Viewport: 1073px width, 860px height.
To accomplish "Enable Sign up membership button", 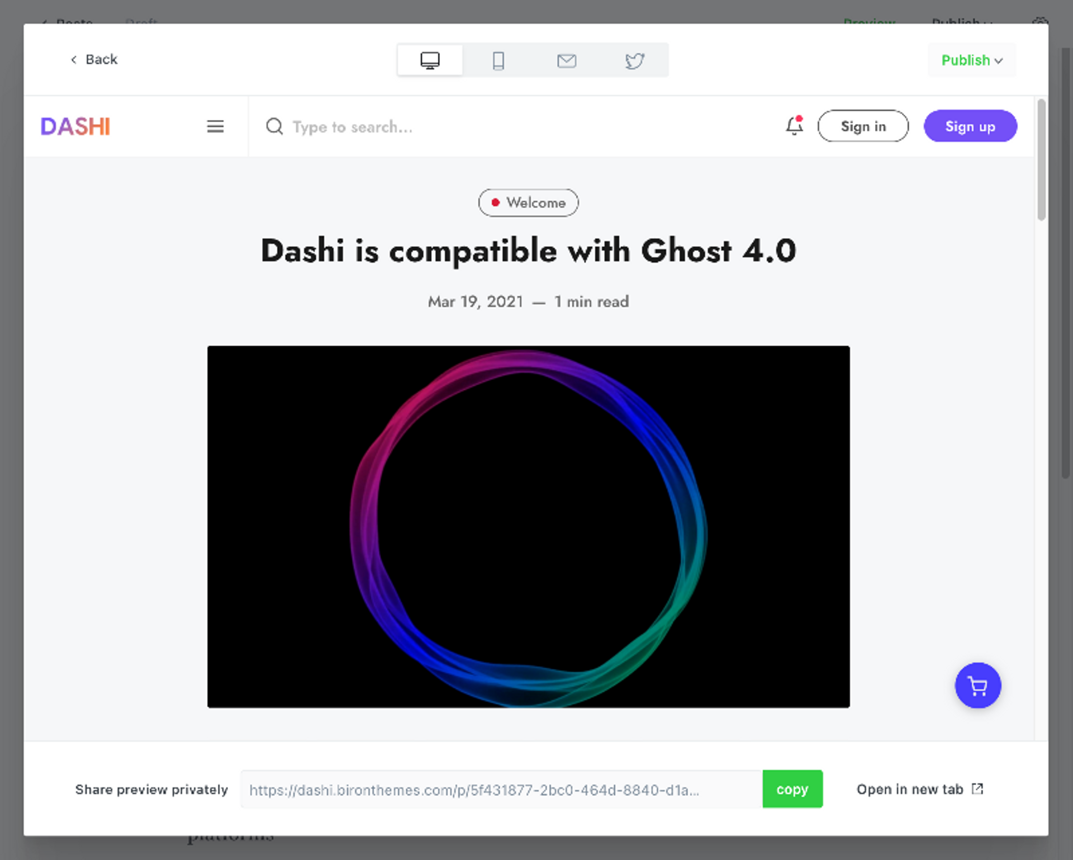I will [970, 126].
